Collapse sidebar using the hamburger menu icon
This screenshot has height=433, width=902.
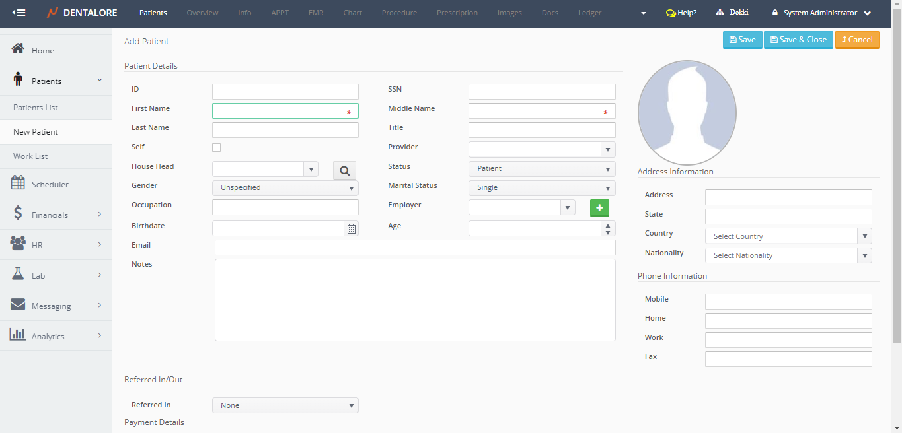(19, 13)
